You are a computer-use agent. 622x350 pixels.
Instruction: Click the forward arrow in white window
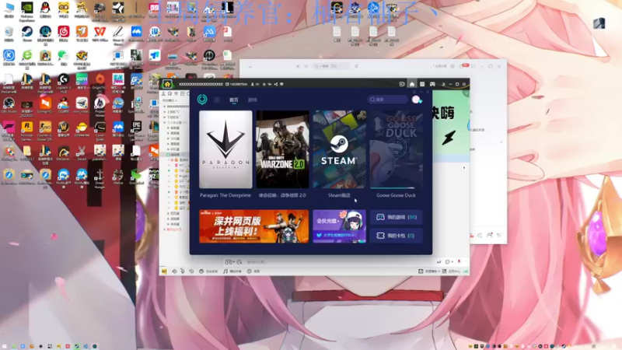(306, 66)
